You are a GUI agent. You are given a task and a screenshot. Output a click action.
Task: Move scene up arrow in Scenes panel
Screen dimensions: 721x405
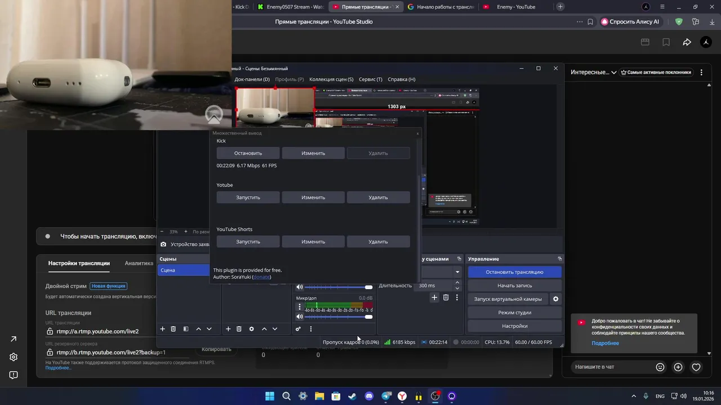(198, 329)
